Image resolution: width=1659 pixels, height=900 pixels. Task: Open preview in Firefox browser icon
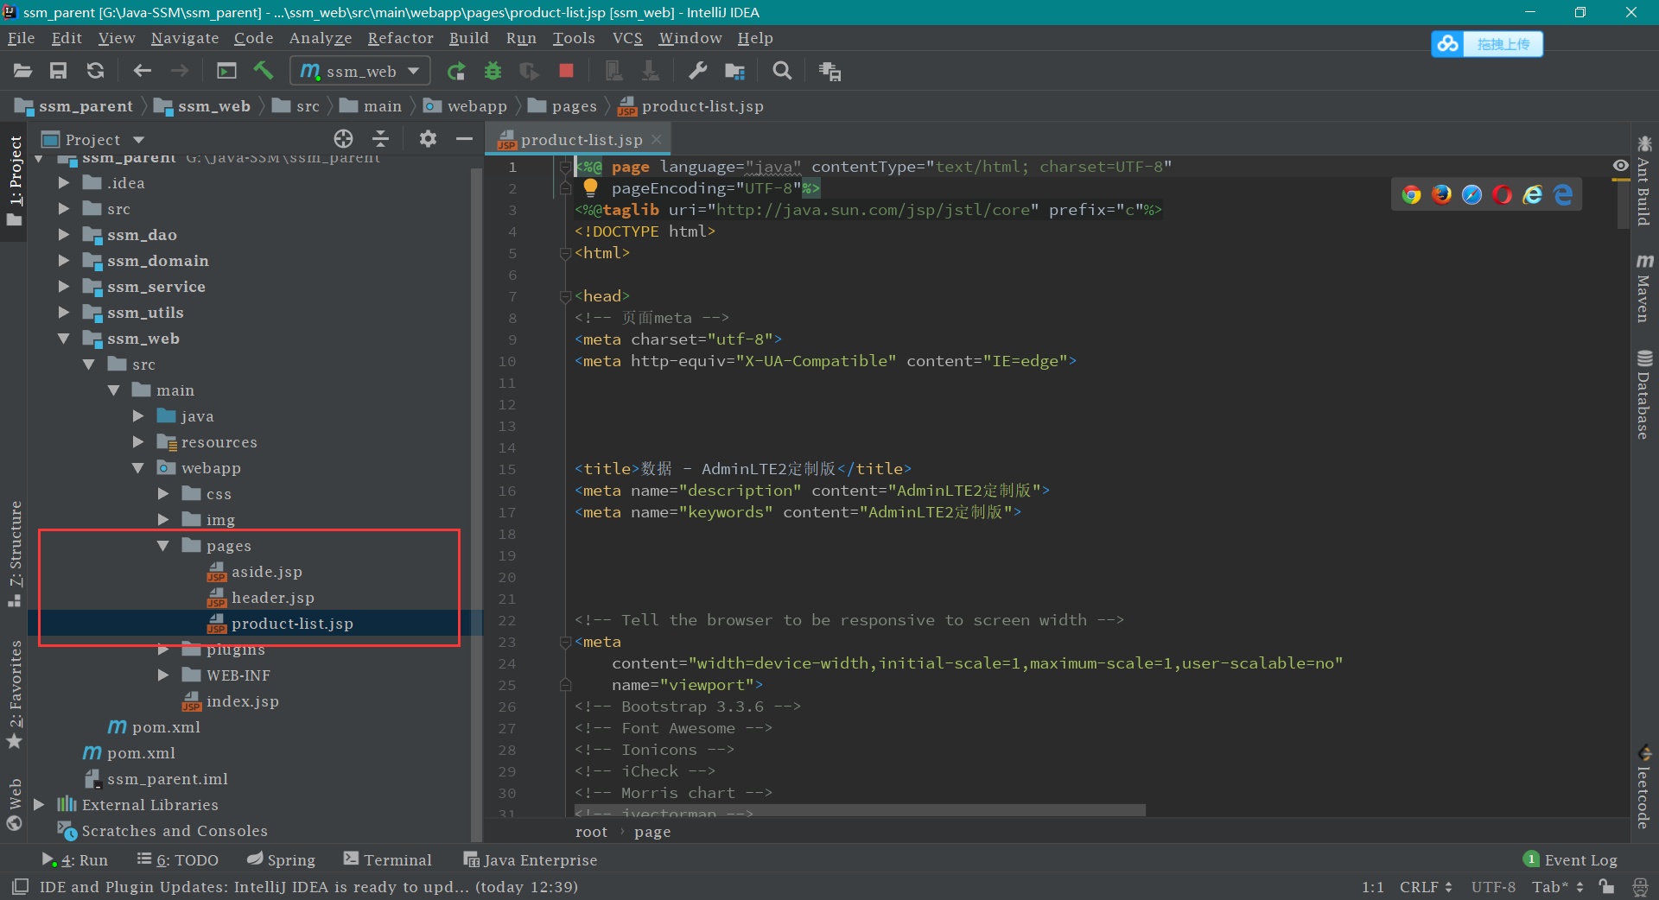[x=1441, y=195]
